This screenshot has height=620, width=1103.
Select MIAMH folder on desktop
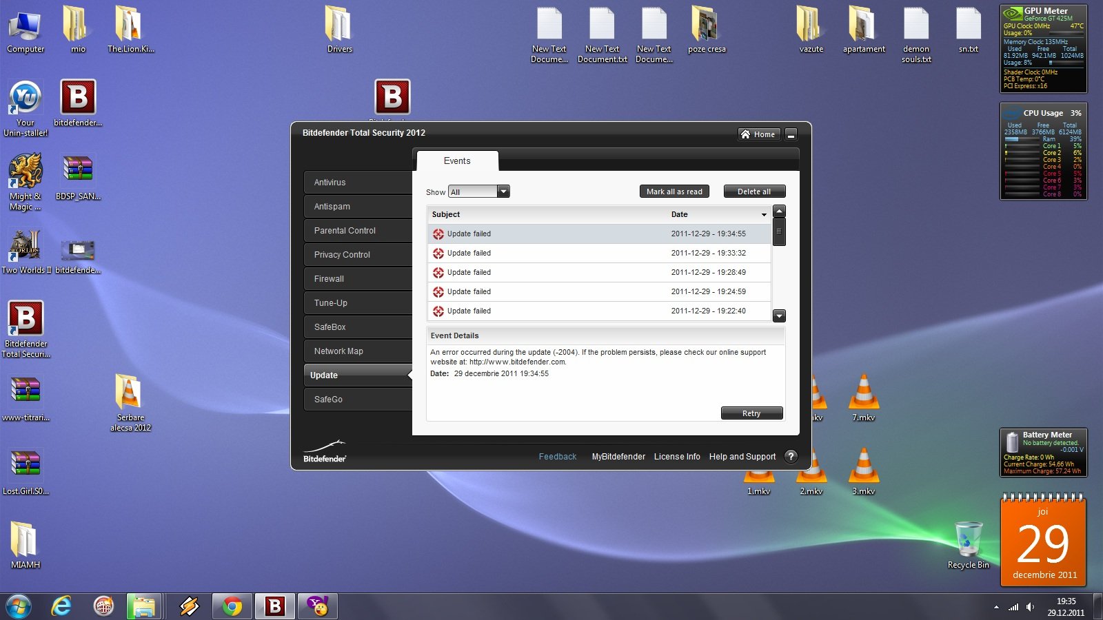pyautogui.click(x=26, y=545)
